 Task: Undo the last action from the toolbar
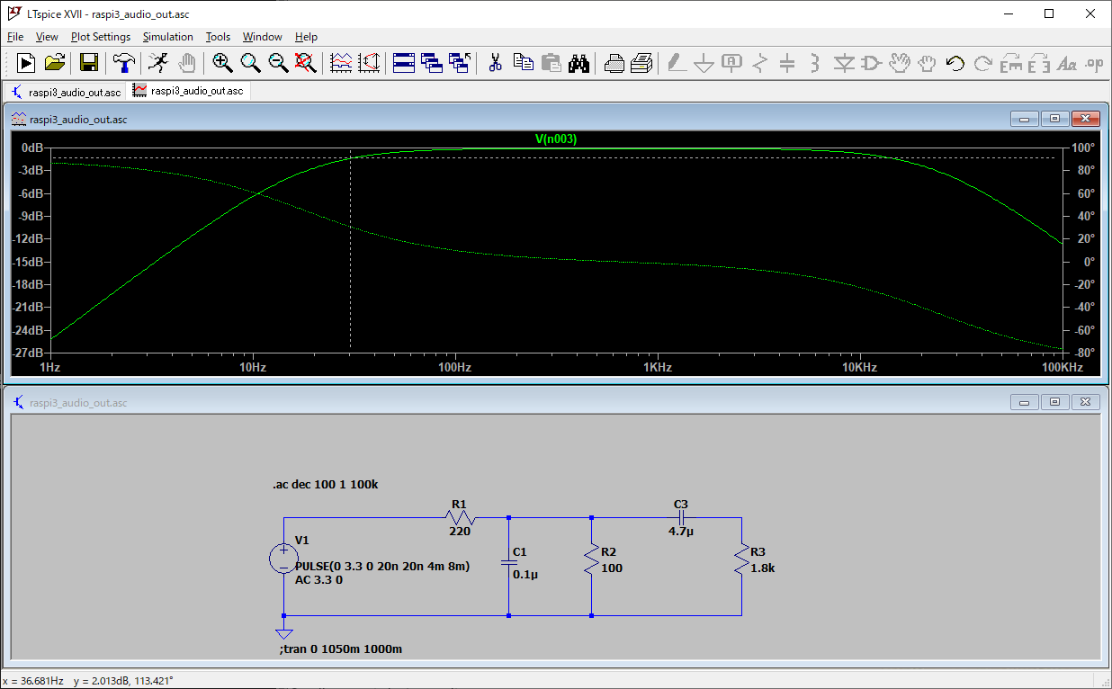(x=955, y=63)
